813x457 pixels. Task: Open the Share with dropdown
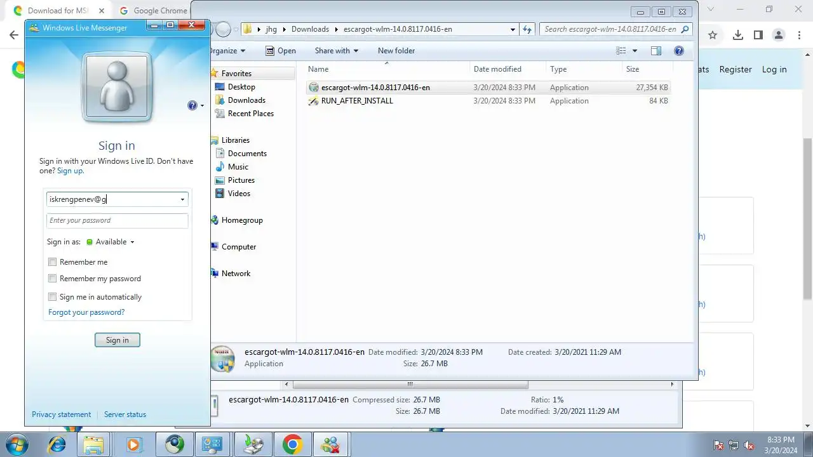pyautogui.click(x=336, y=51)
